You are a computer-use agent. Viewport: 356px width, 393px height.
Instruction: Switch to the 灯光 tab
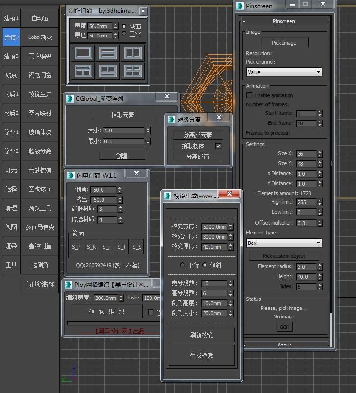(x=11, y=170)
